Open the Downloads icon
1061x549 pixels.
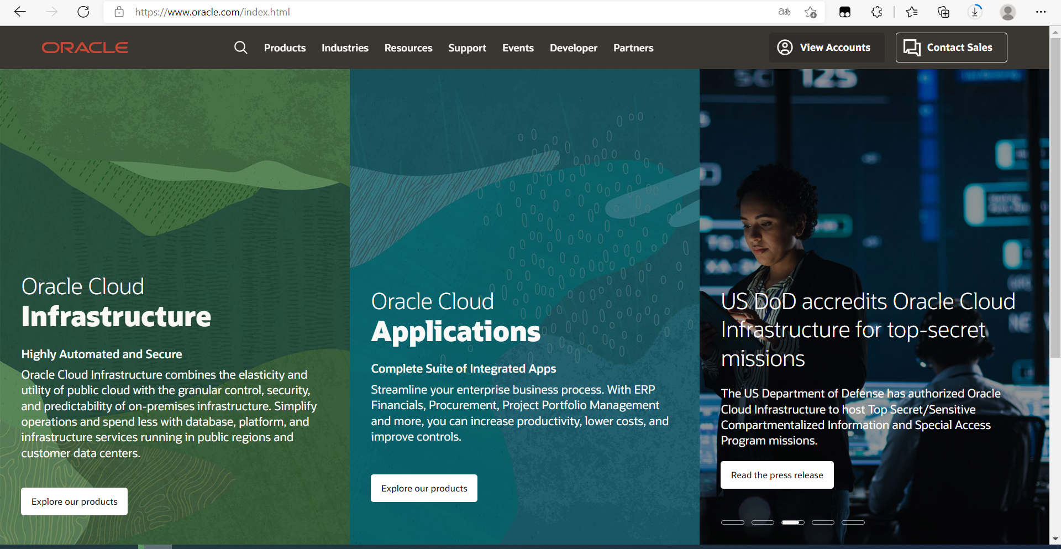(x=975, y=12)
